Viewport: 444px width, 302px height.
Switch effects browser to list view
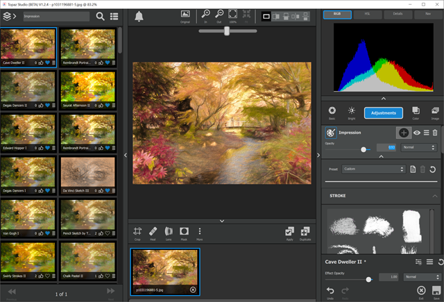114,17
